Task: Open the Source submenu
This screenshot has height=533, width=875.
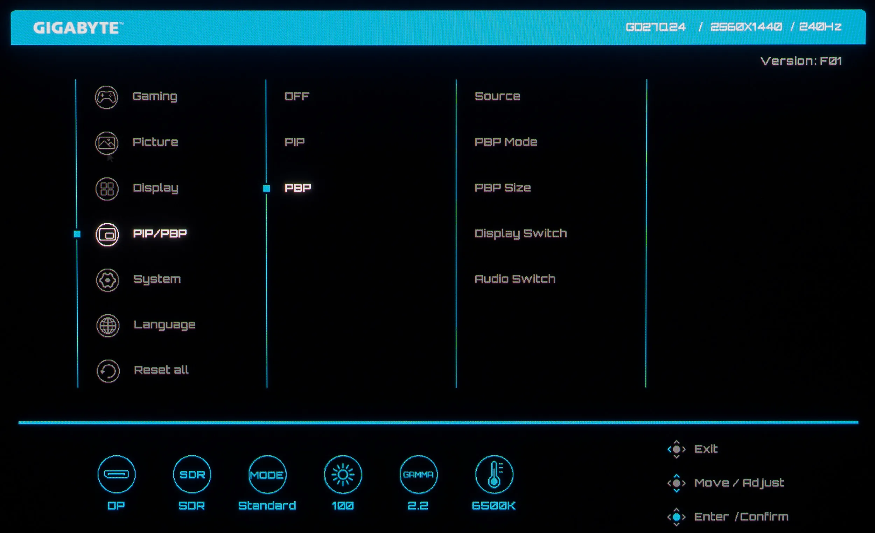Action: [x=497, y=96]
